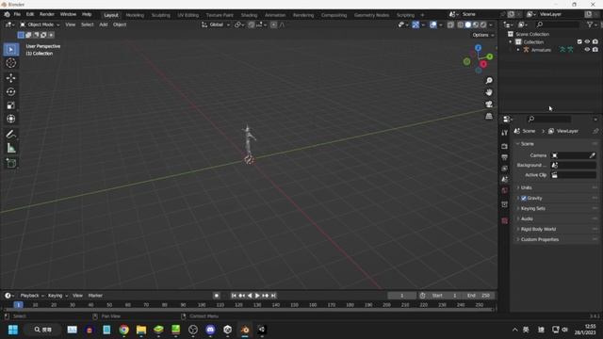Screen dimensions: 603x339
Task: Toggle viewport overlays display
Action: pos(433,24)
